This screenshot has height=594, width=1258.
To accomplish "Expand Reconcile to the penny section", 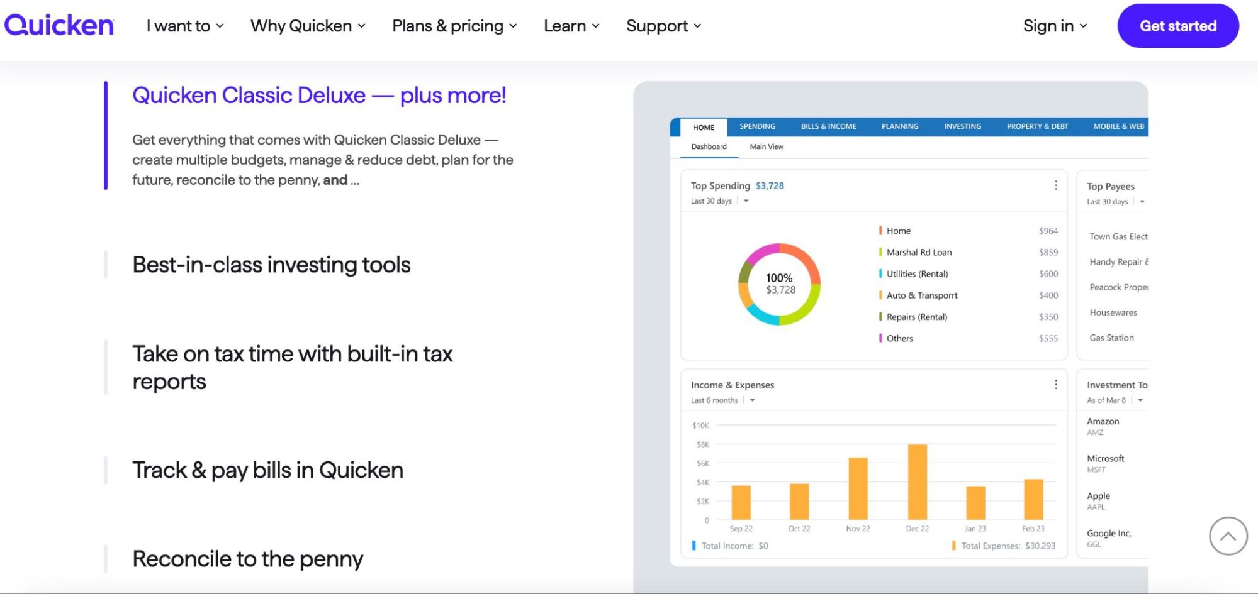I will pyautogui.click(x=247, y=559).
